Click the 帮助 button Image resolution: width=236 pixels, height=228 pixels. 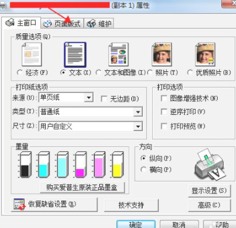(x=220, y=224)
